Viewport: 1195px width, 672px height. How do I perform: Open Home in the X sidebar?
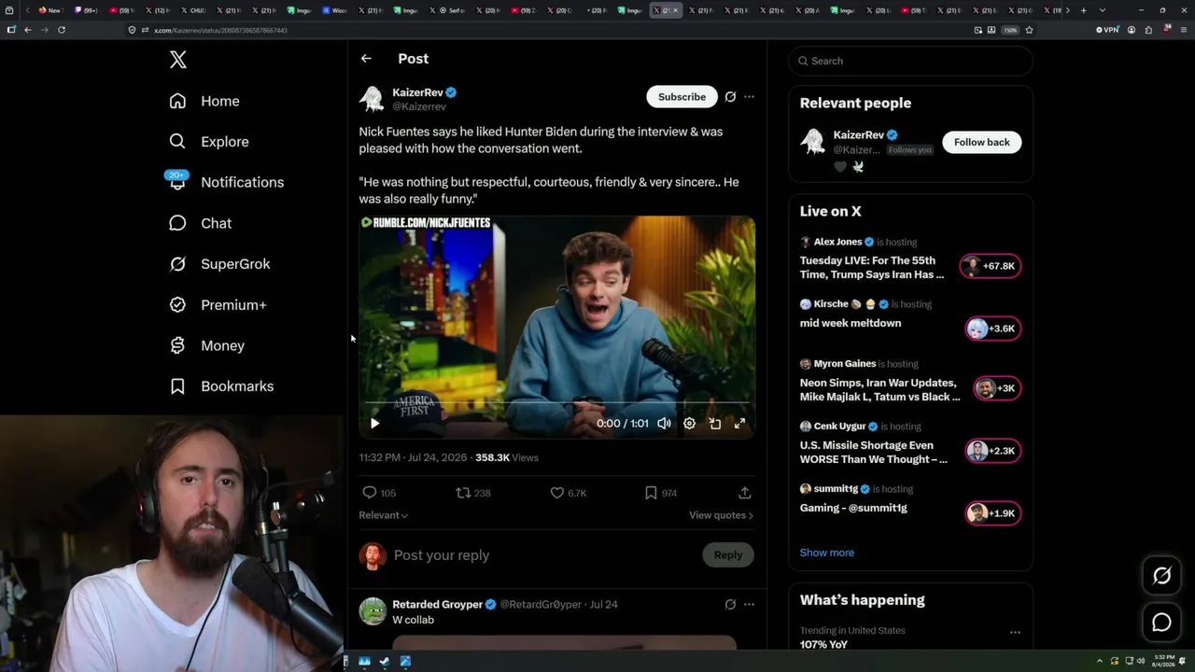point(204,101)
